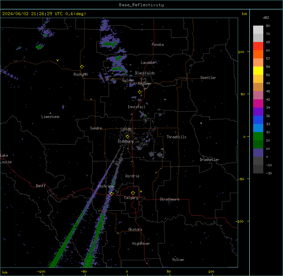Click the Innisfail city label
Screen dimensions: 283x276
click(136, 107)
